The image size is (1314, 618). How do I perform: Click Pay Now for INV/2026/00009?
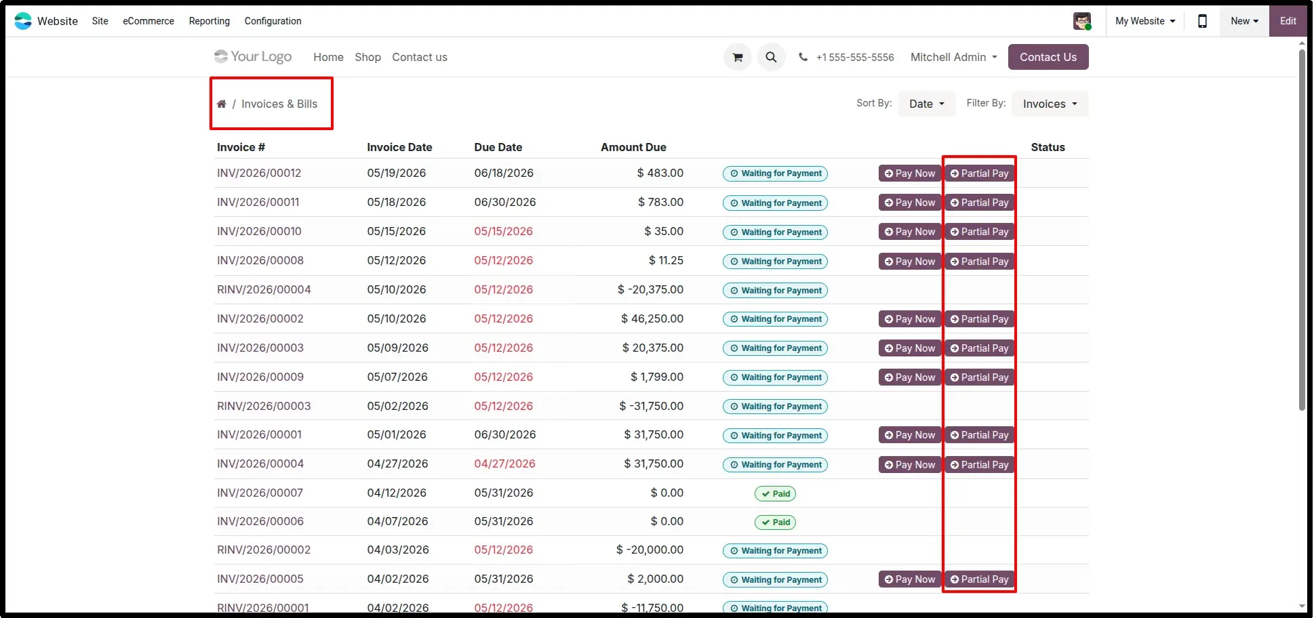910,377
